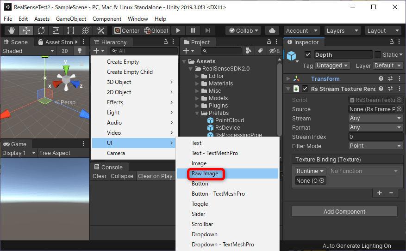
Task: Open Rs Stream Texture help icon
Action: pyautogui.click(x=381, y=89)
